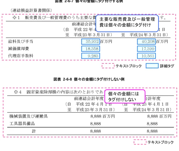Click 前連結会計年度 header in the second table
The width and height of the screenshot is (179, 151).
89,98
